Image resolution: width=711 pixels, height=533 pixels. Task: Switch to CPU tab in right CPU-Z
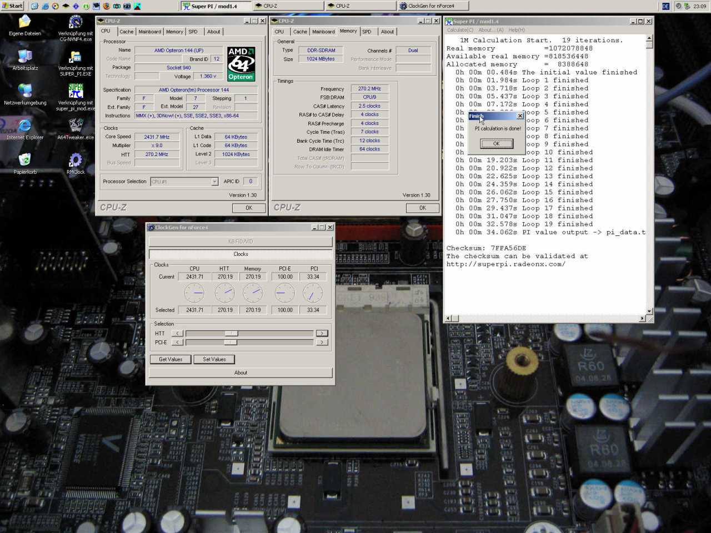tap(279, 32)
